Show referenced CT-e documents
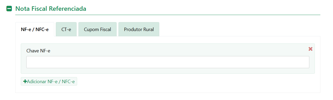333x100 pixels. [66, 29]
